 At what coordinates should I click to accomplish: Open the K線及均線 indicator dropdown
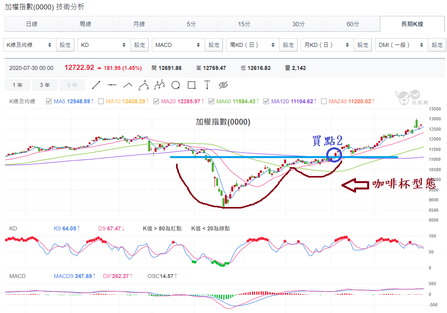[29, 45]
